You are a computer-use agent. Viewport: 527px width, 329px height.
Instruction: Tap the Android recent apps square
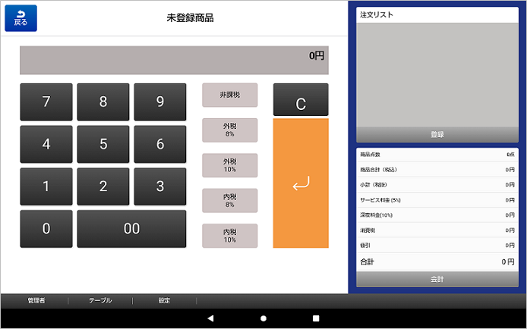(316, 318)
